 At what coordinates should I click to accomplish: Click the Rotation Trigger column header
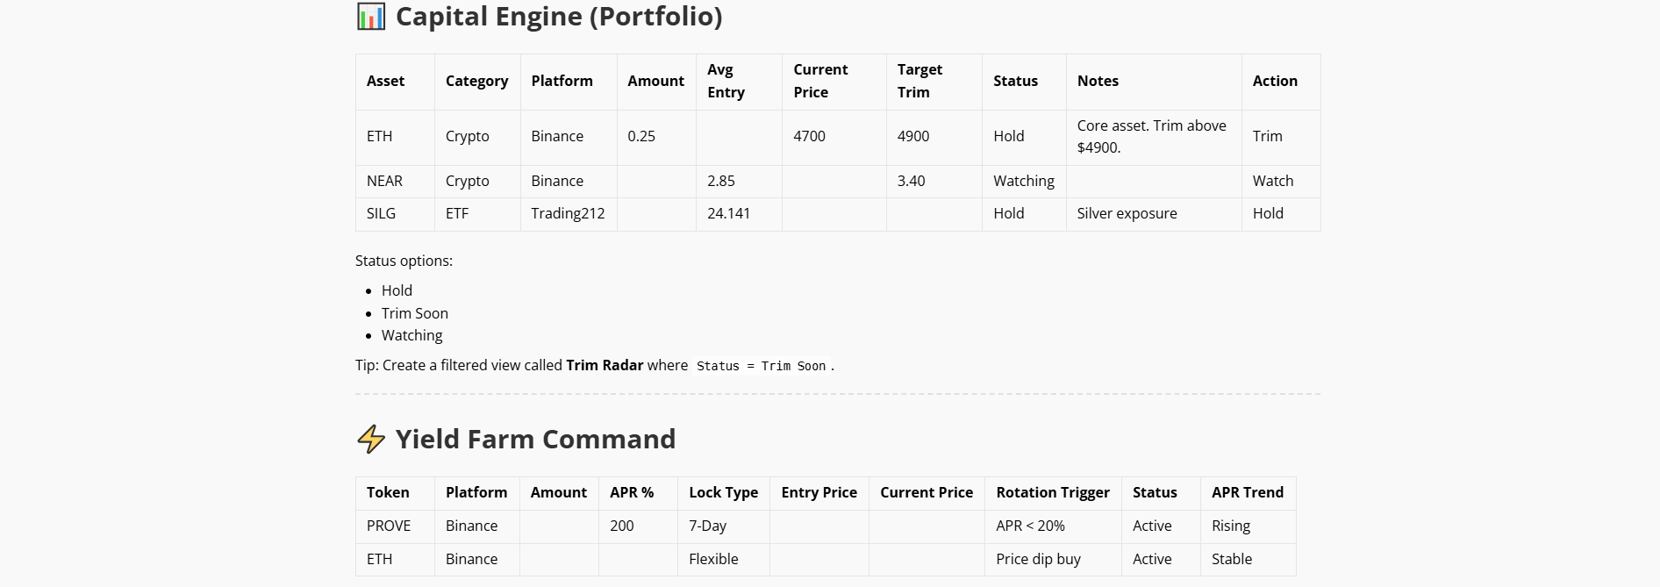click(1053, 493)
